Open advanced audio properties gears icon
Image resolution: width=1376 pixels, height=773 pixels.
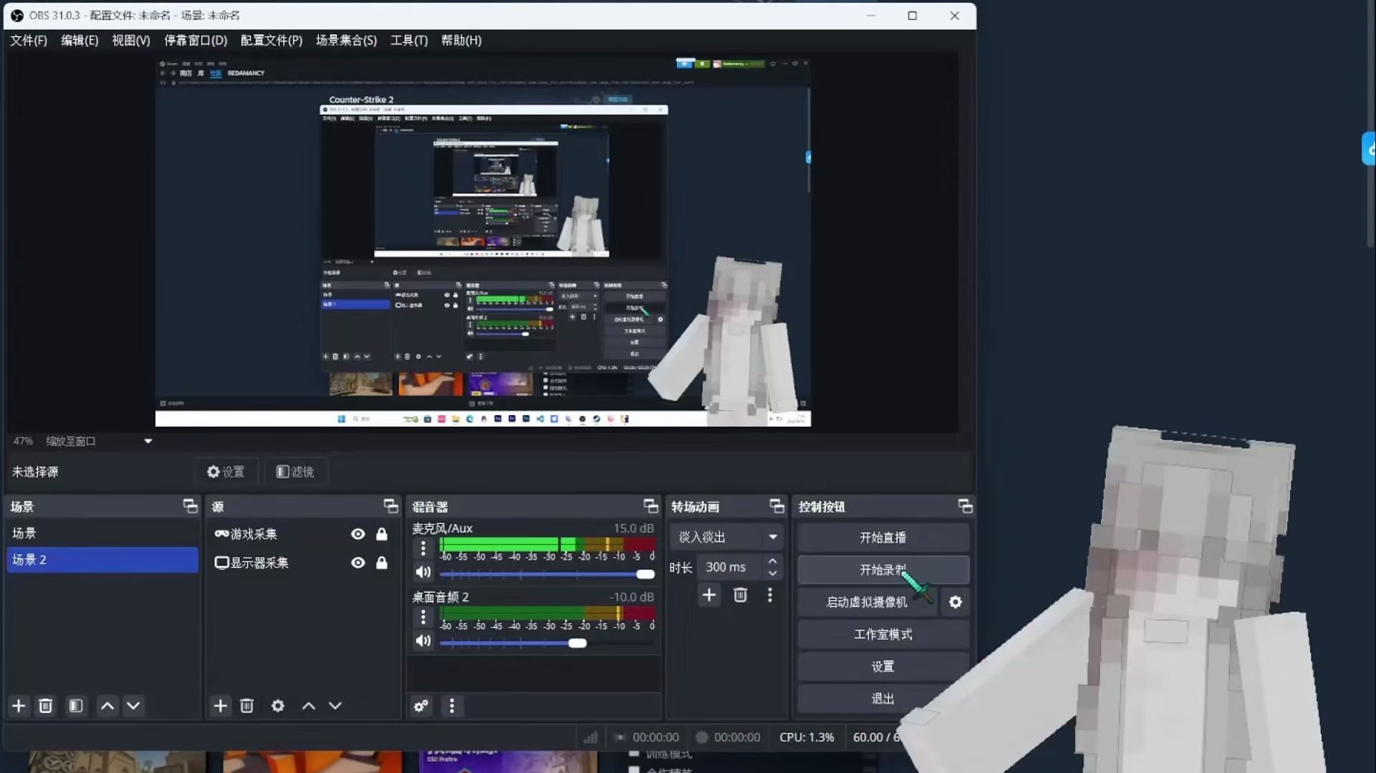pos(421,706)
